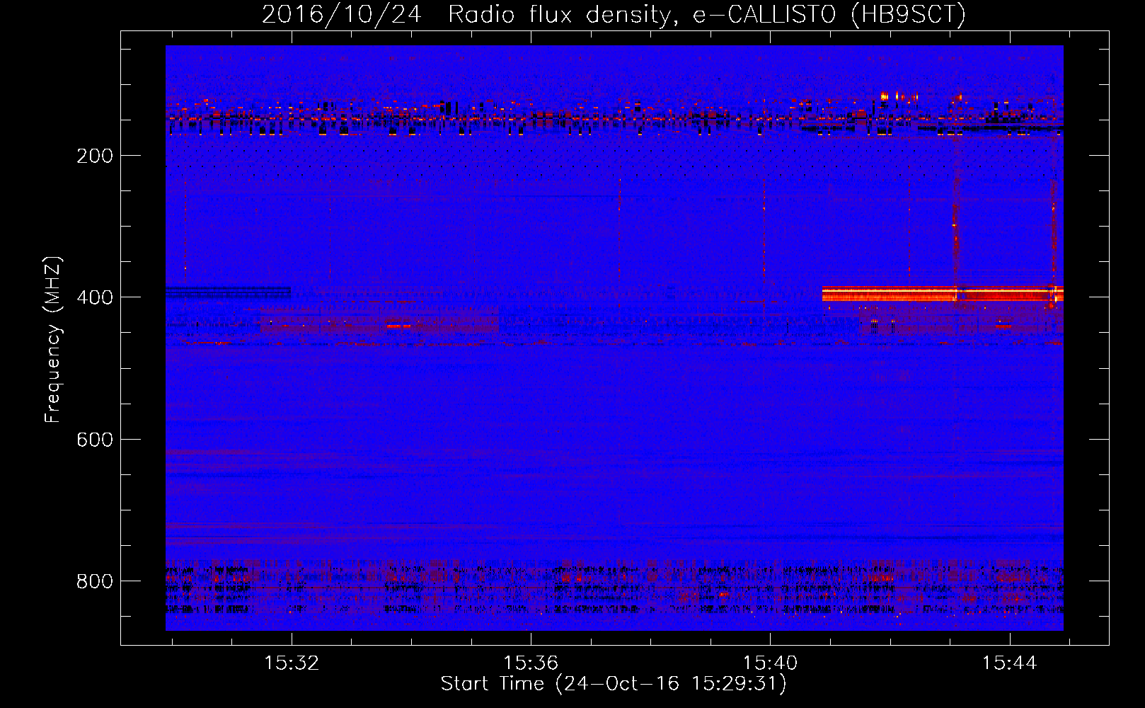Click the bright red emission band near 400 MHz
The height and width of the screenshot is (708, 1145).
(943, 294)
